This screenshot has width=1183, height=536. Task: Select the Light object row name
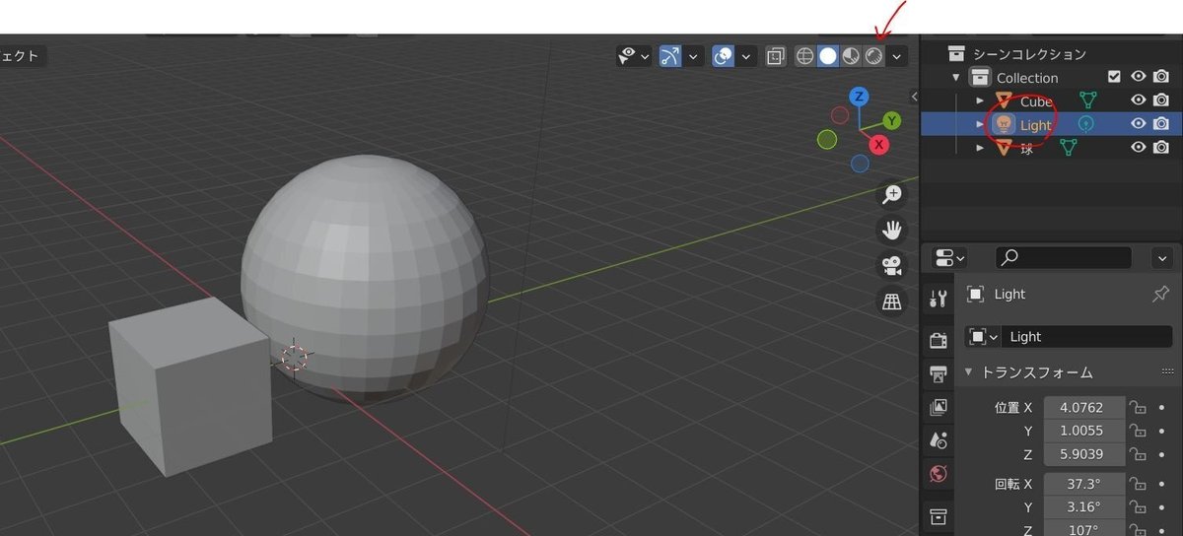pyautogui.click(x=1035, y=125)
